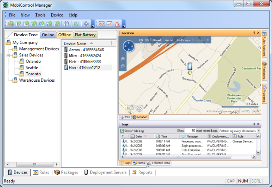Click the checklist toolbar icon
This screenshot has height=187, width=272.
[x=110, y=24]
